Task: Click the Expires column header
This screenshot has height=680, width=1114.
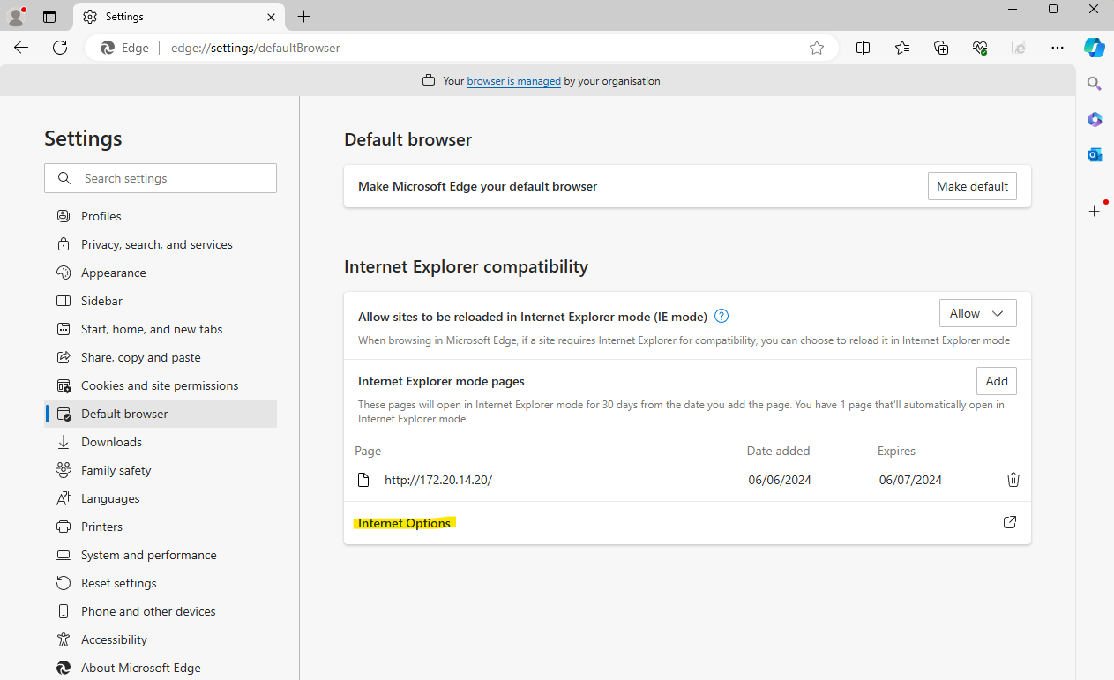Action: click(896, 451)
